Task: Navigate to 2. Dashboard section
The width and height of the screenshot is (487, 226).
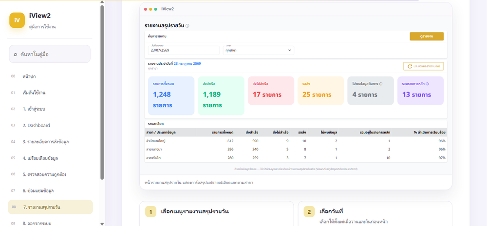Action: coord(50,125)
